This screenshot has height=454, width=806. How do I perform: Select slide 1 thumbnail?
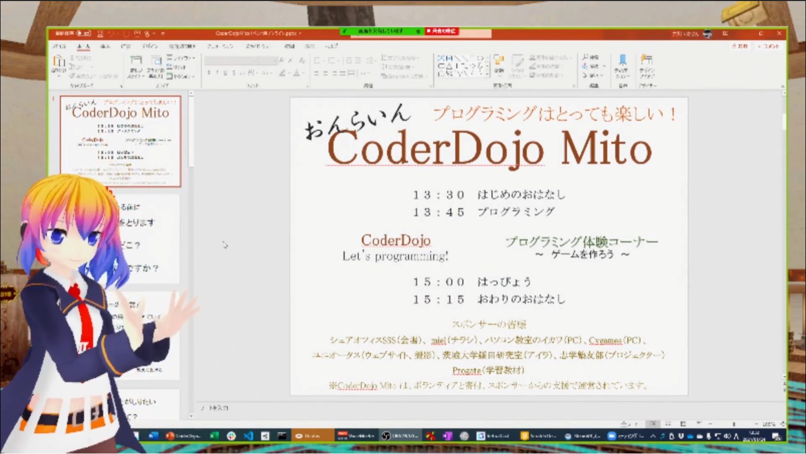[121, 140]
